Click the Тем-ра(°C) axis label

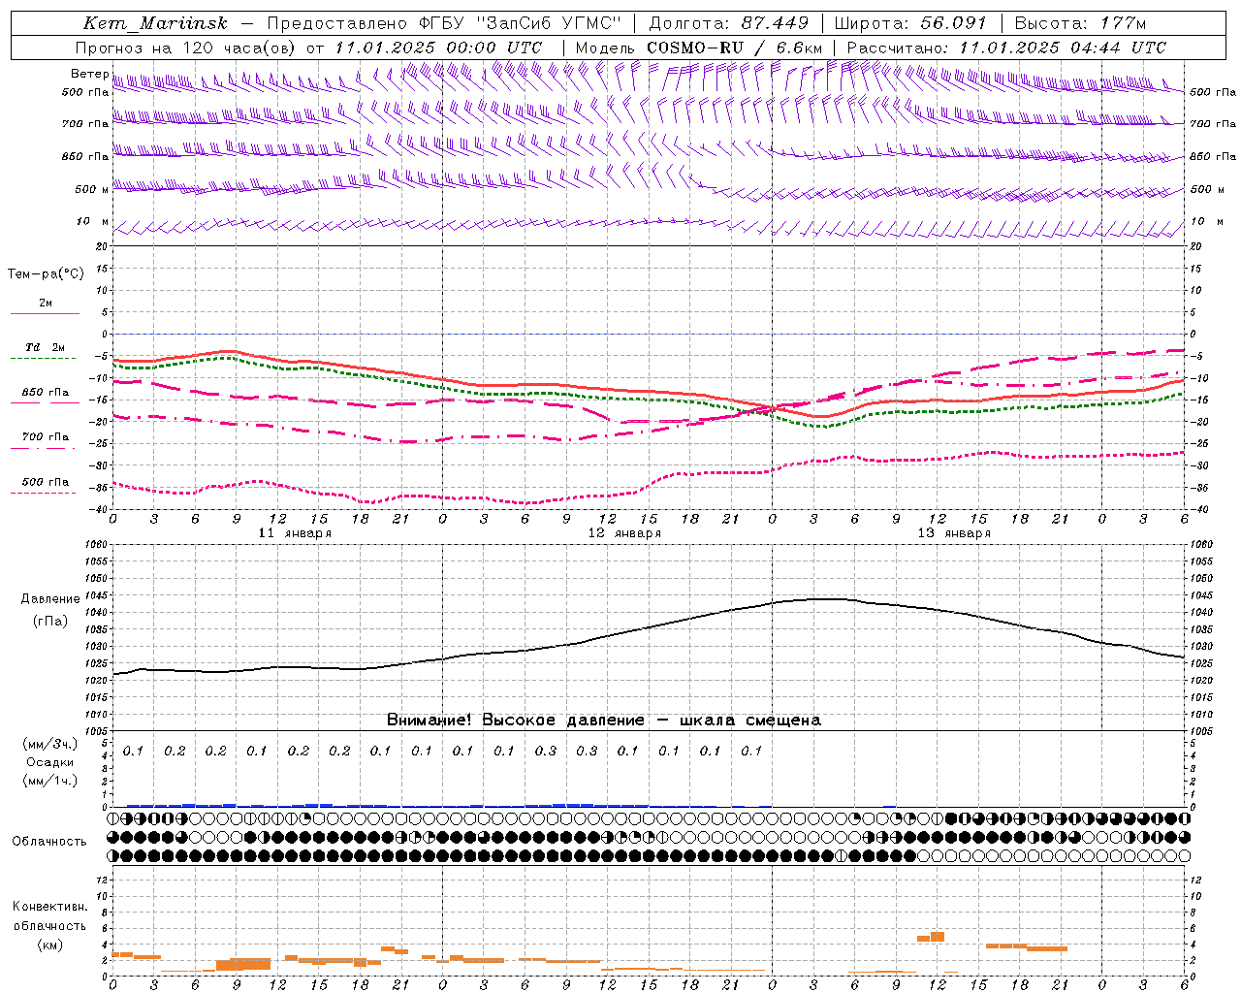point(46,274)
